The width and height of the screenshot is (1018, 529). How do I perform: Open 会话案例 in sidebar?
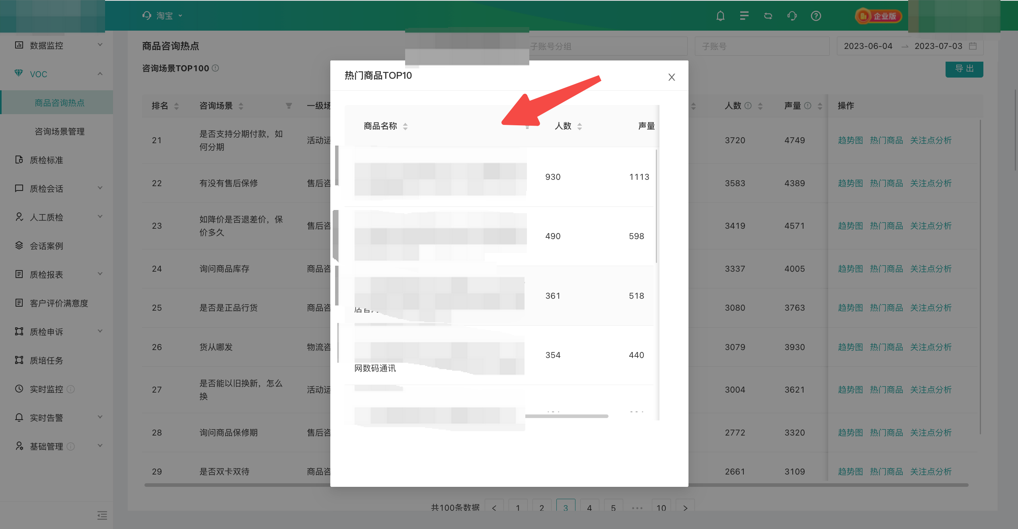pyautogui.click(x=46, y=246)
